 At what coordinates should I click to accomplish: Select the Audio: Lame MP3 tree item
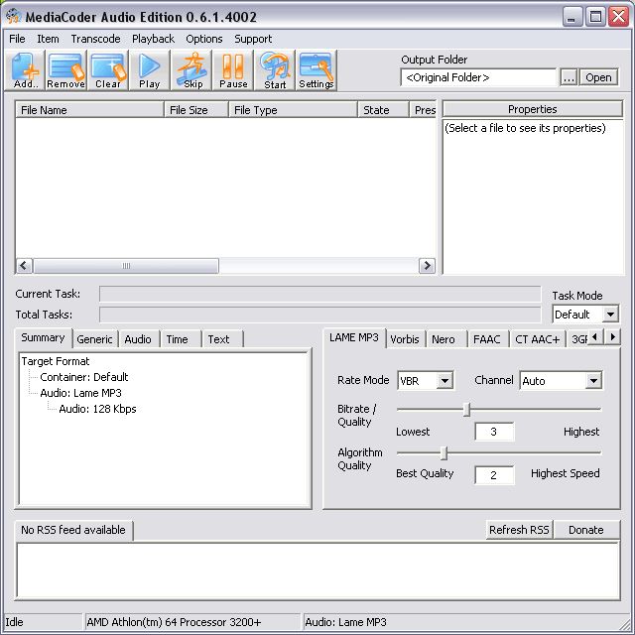tap(80, 393)
